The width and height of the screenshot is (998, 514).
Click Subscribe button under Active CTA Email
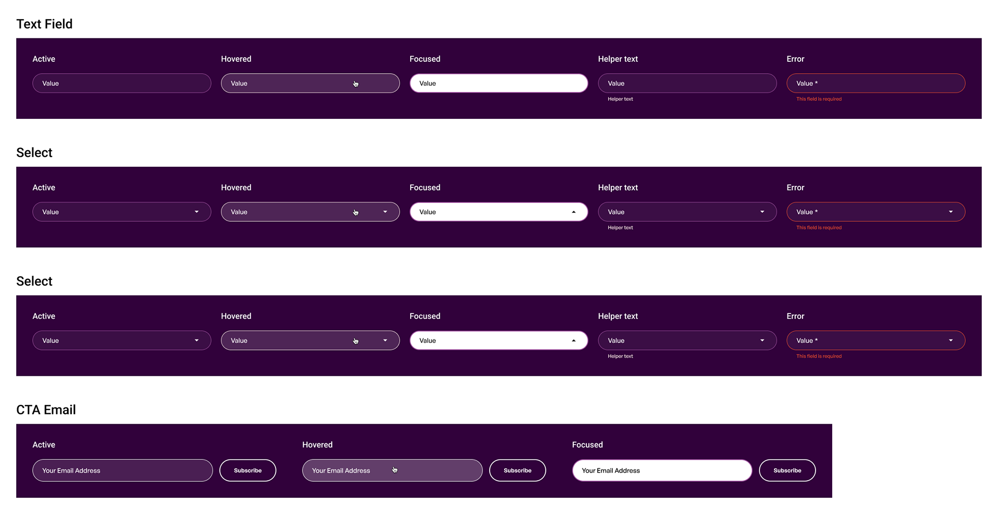(248, 470)
